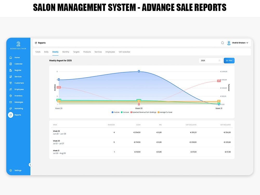
Task: Click the highlighted Reports circle icon
Action: pyautogui.click(x=11, y=115)
